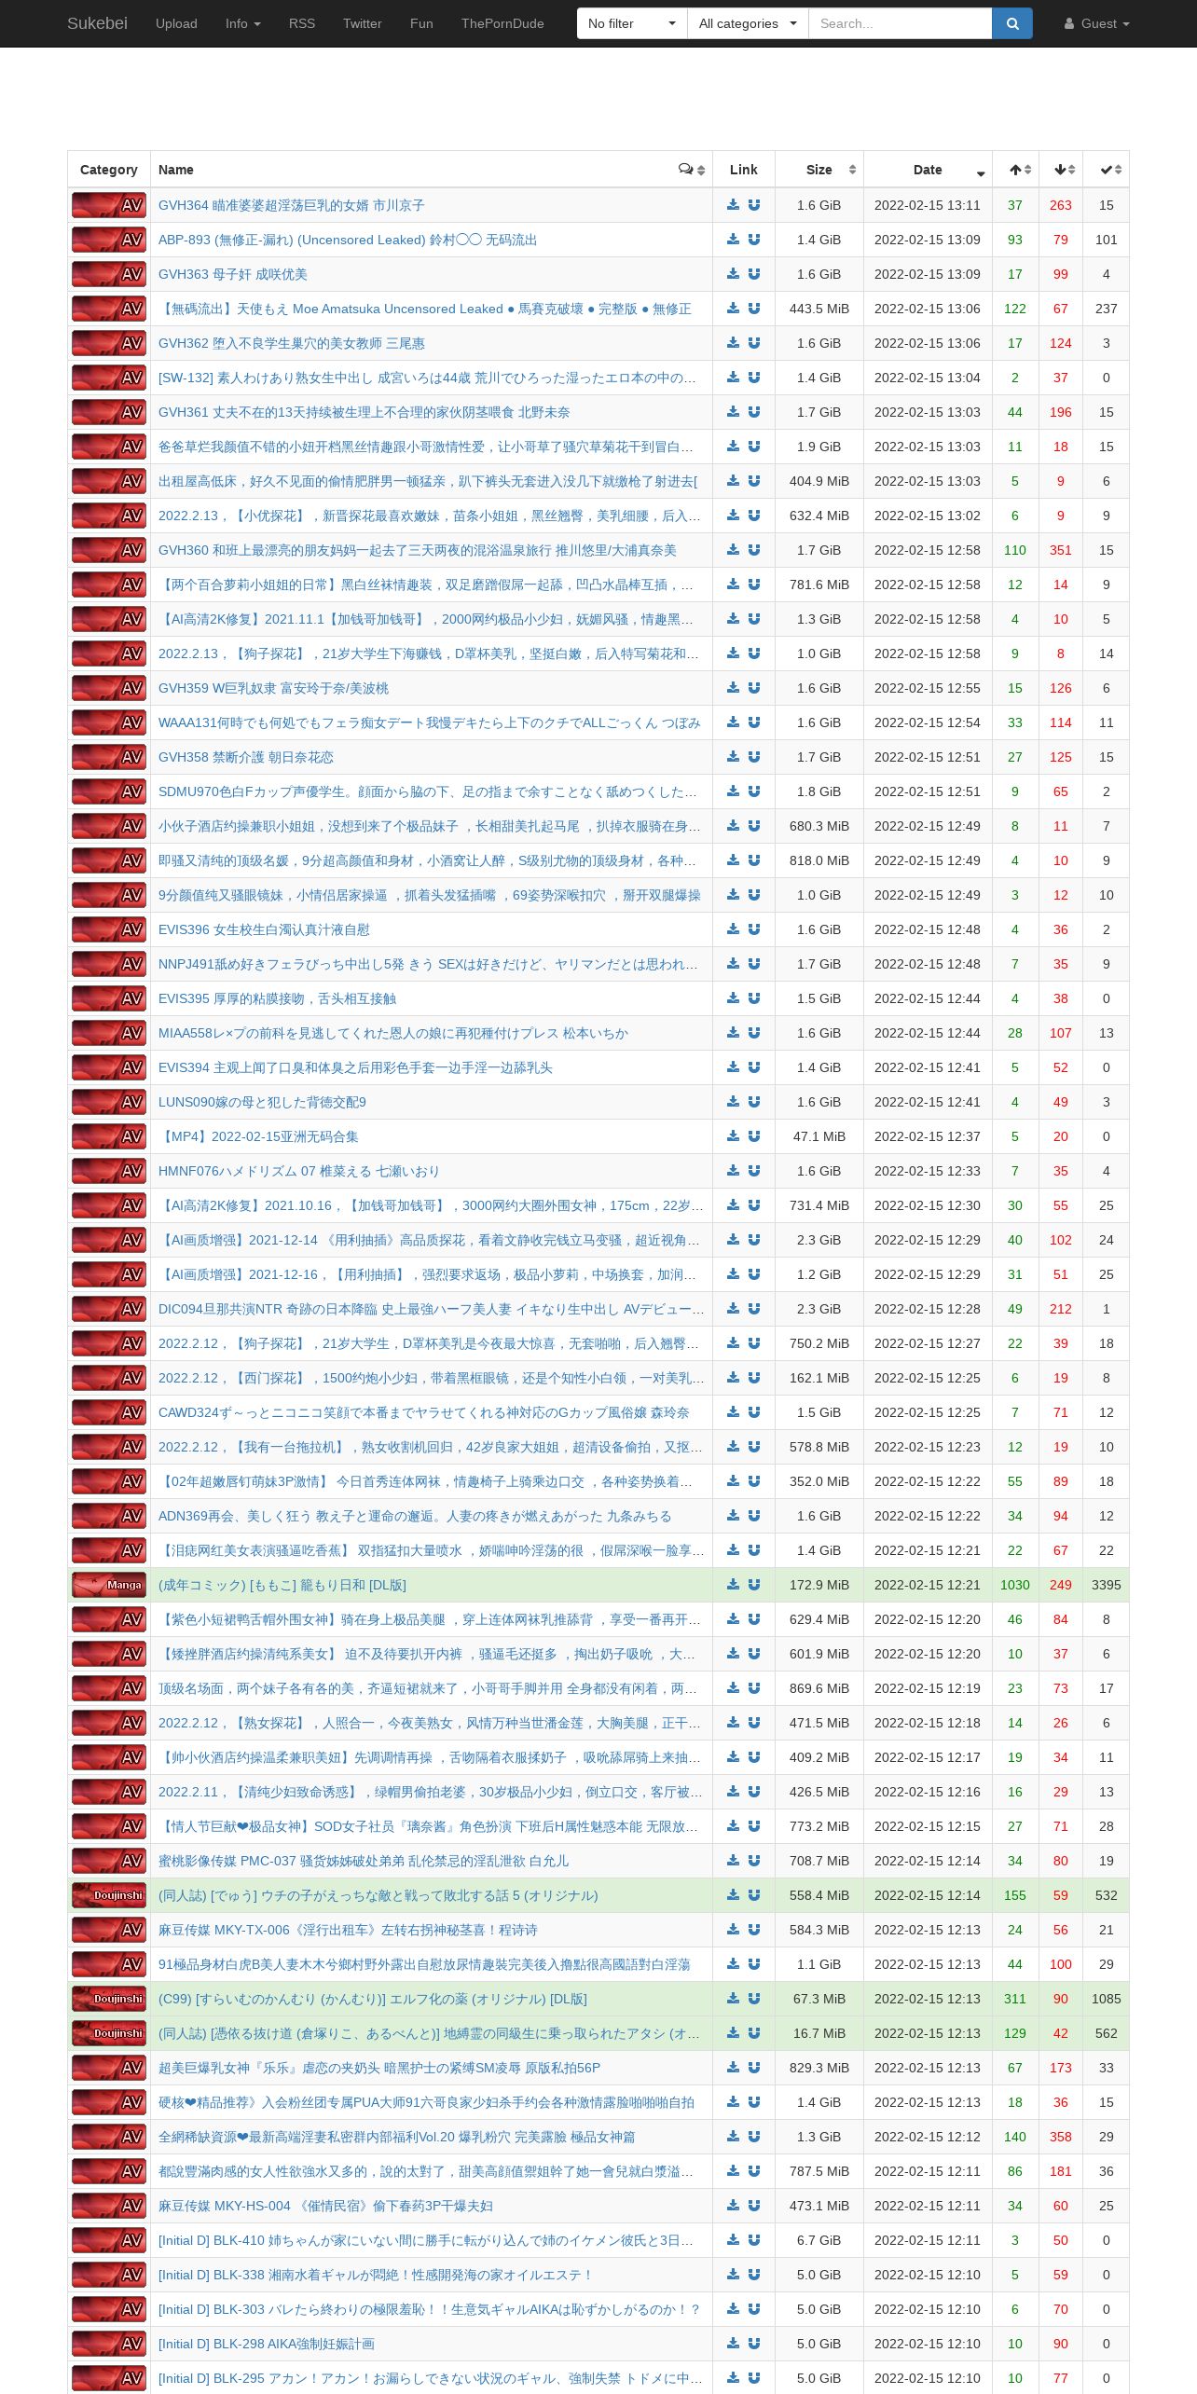Sort the table by Date column
Viewport: 1197px width, 2394px height.
click(928, 170)
